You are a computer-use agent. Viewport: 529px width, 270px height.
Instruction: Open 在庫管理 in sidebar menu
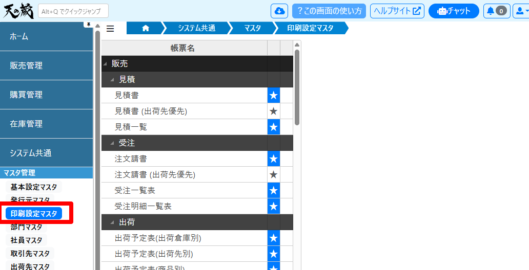coord(46,124)
